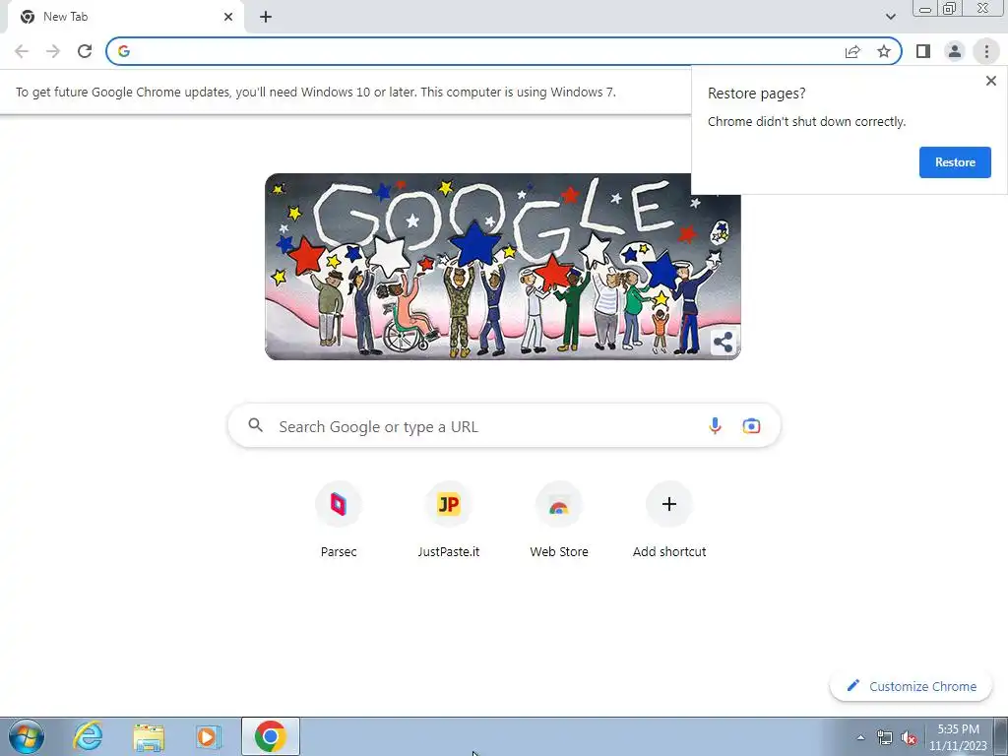
Task: Open a new tab with the plus button
Action: coord(266,17)
